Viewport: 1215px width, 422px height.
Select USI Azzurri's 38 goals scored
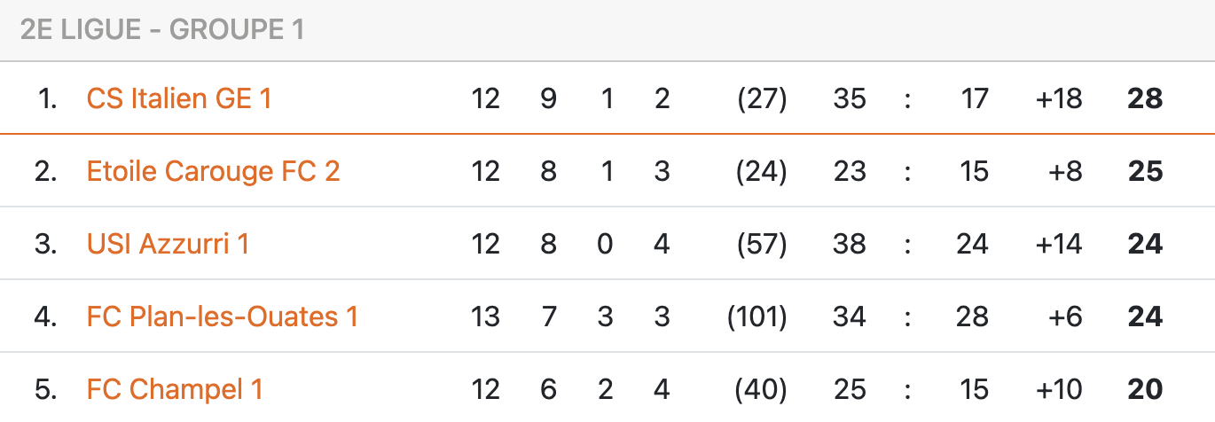[x=849, y=244]
